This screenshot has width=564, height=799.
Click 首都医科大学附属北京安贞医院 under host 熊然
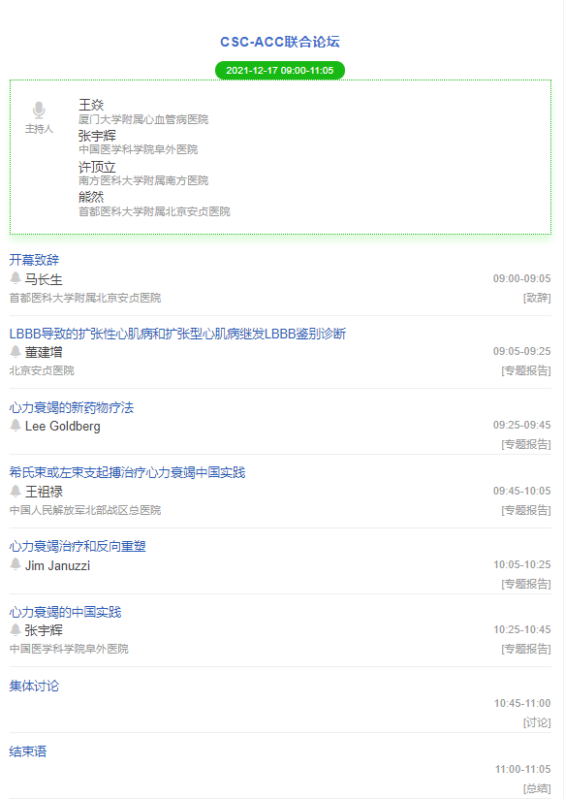coord(154,211)
